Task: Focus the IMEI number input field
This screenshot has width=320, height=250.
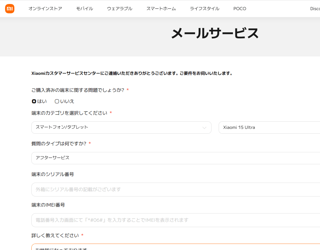Action: pyautogui.click(x=176, y=220)
